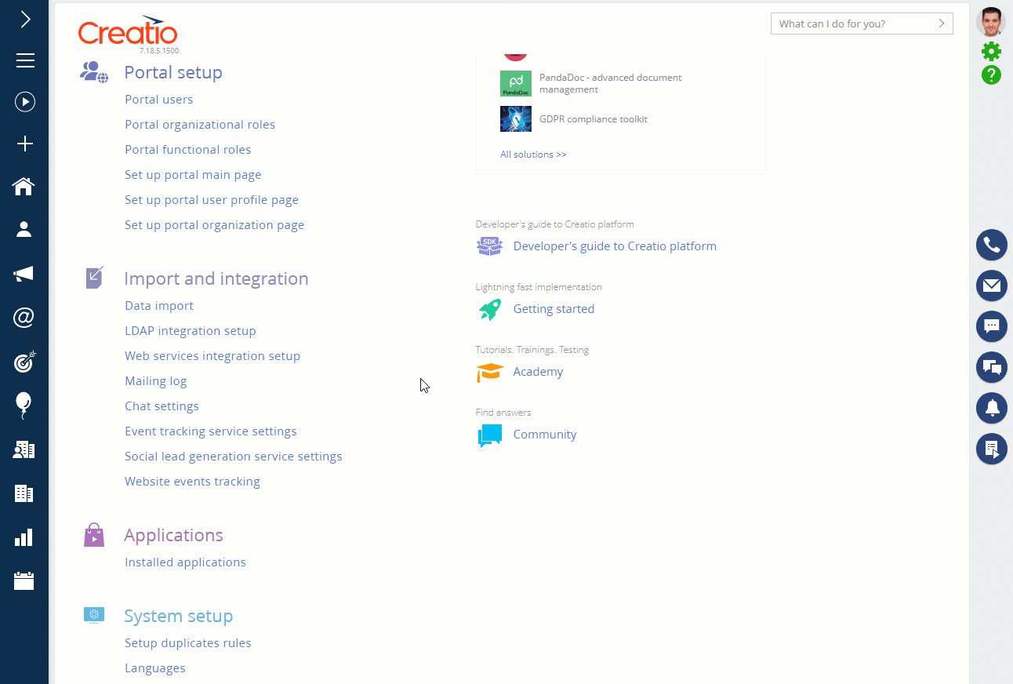Viewport: 1013px width, 684px height.
Task: Open Mailing log link
Action: tap(156, 381)
